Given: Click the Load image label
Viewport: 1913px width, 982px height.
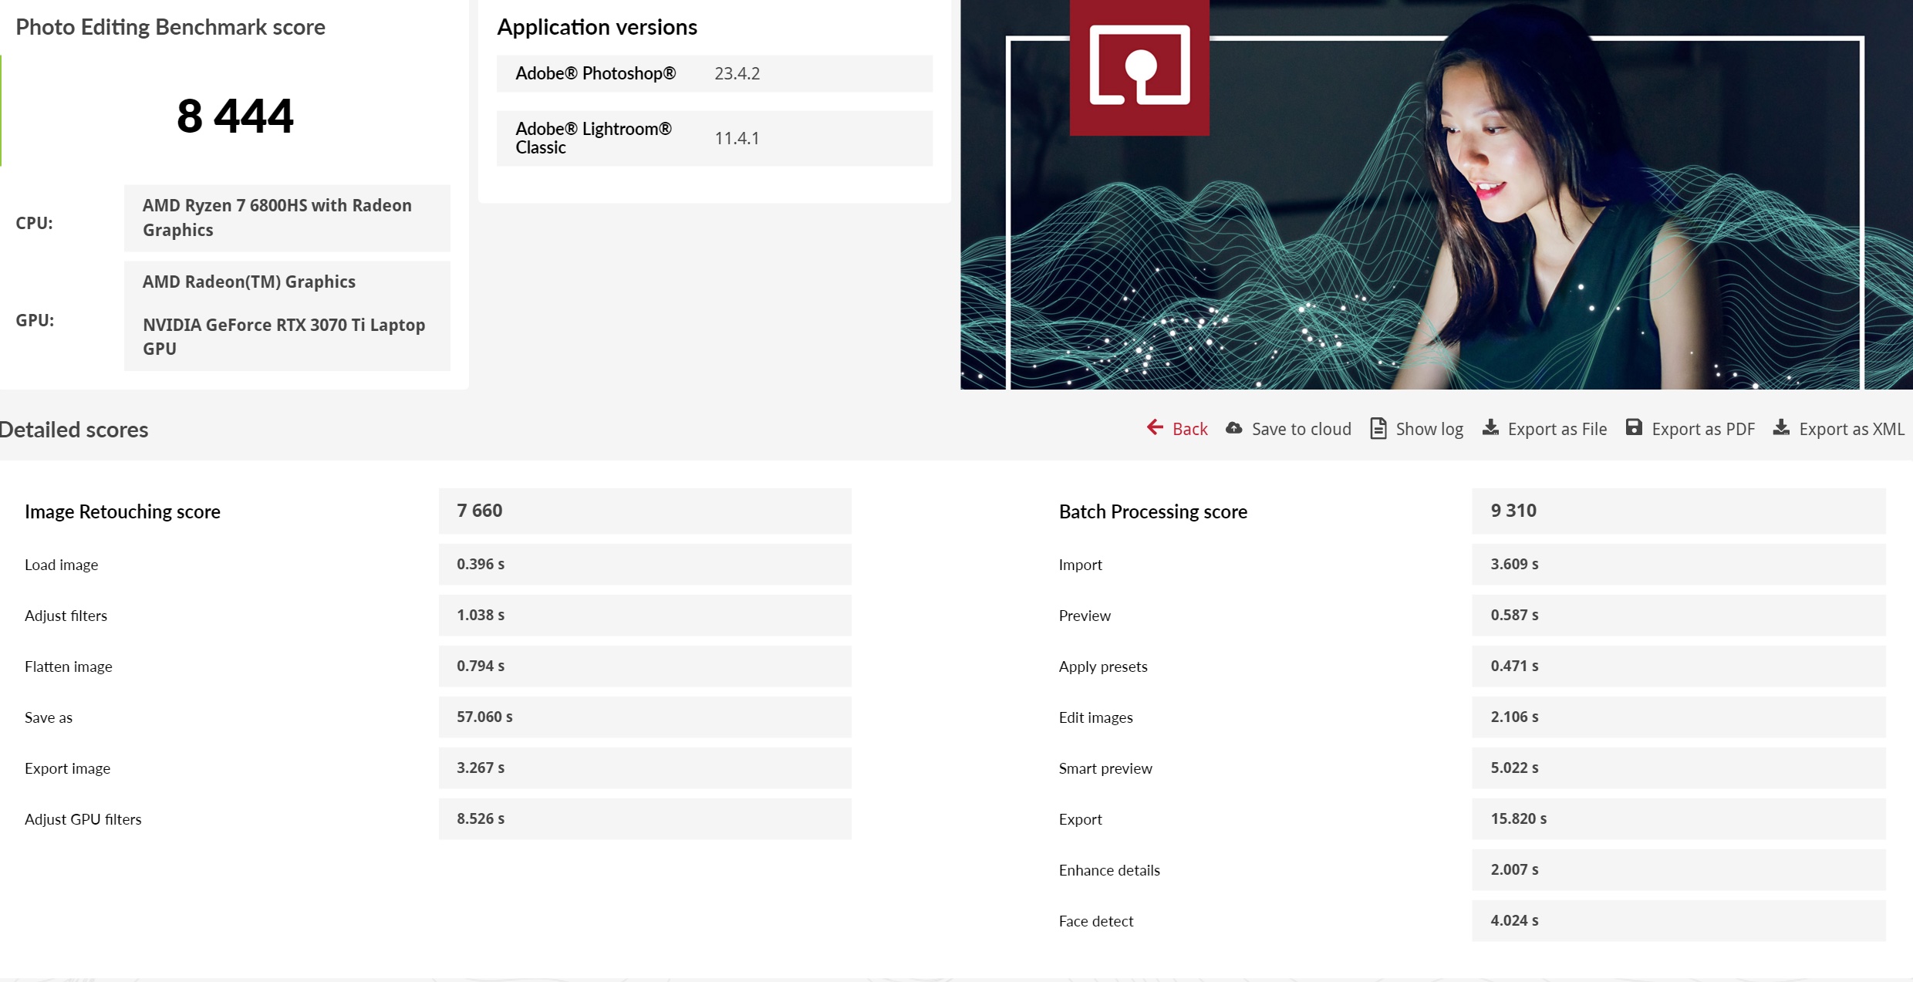Looking at the screenshot, I should 62,565.
